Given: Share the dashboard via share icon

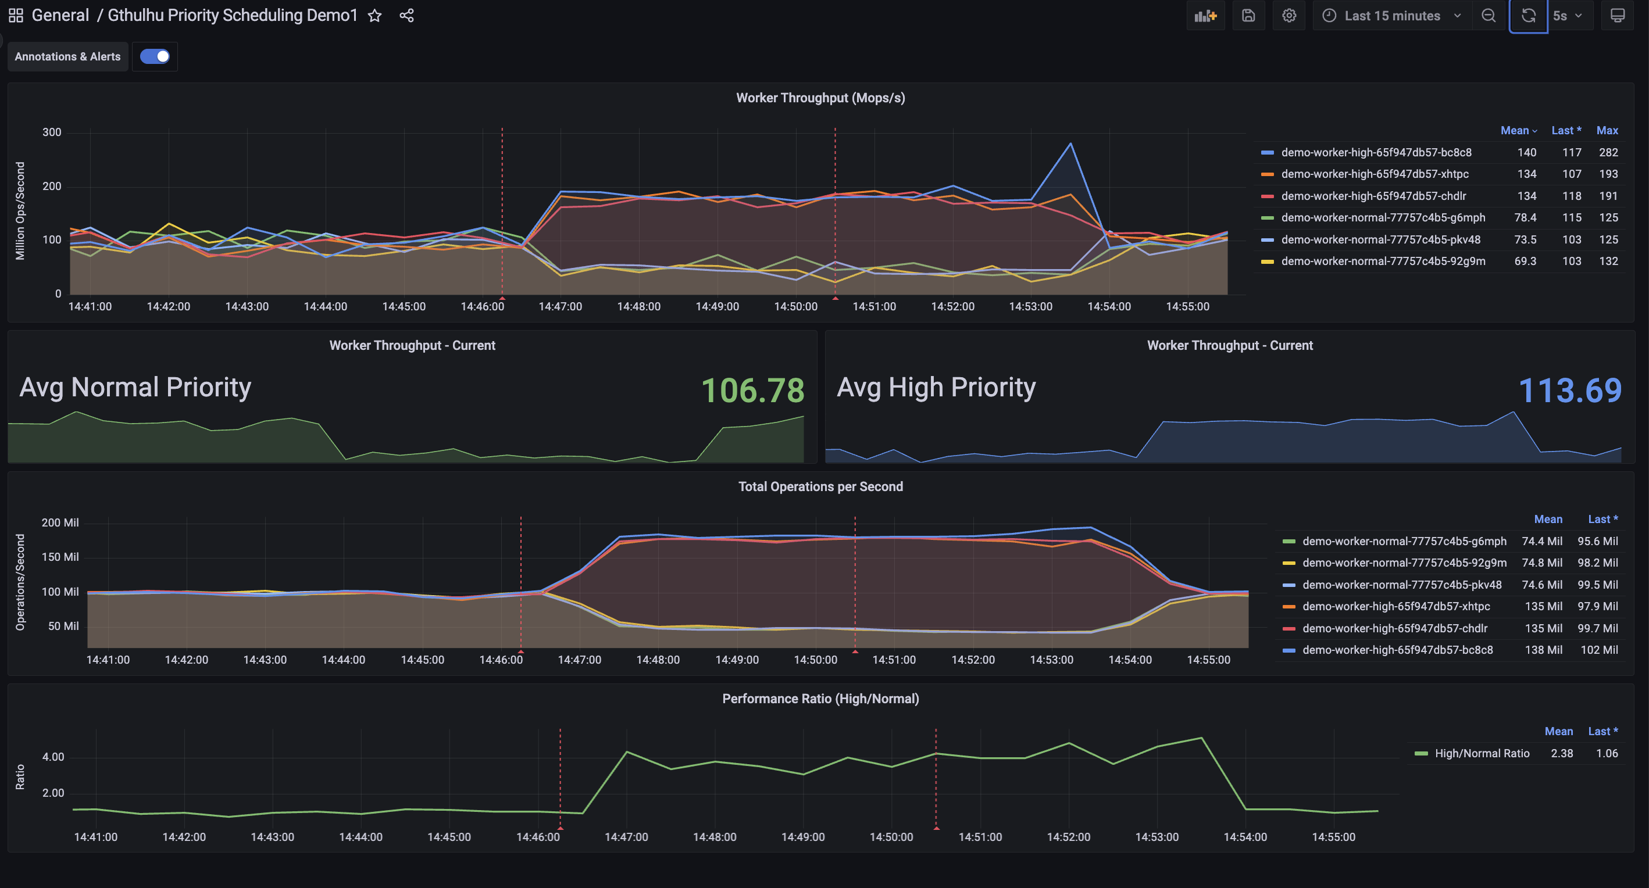Looking at the screenshot, I should coord(406,16).
